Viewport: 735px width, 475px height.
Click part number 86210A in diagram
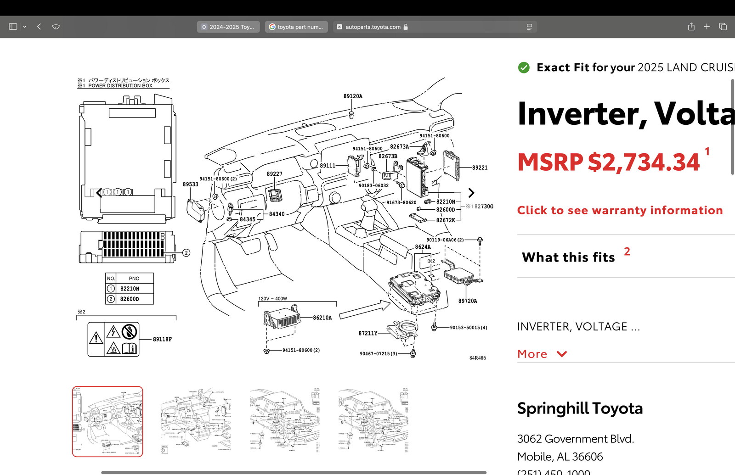point(322,318)
